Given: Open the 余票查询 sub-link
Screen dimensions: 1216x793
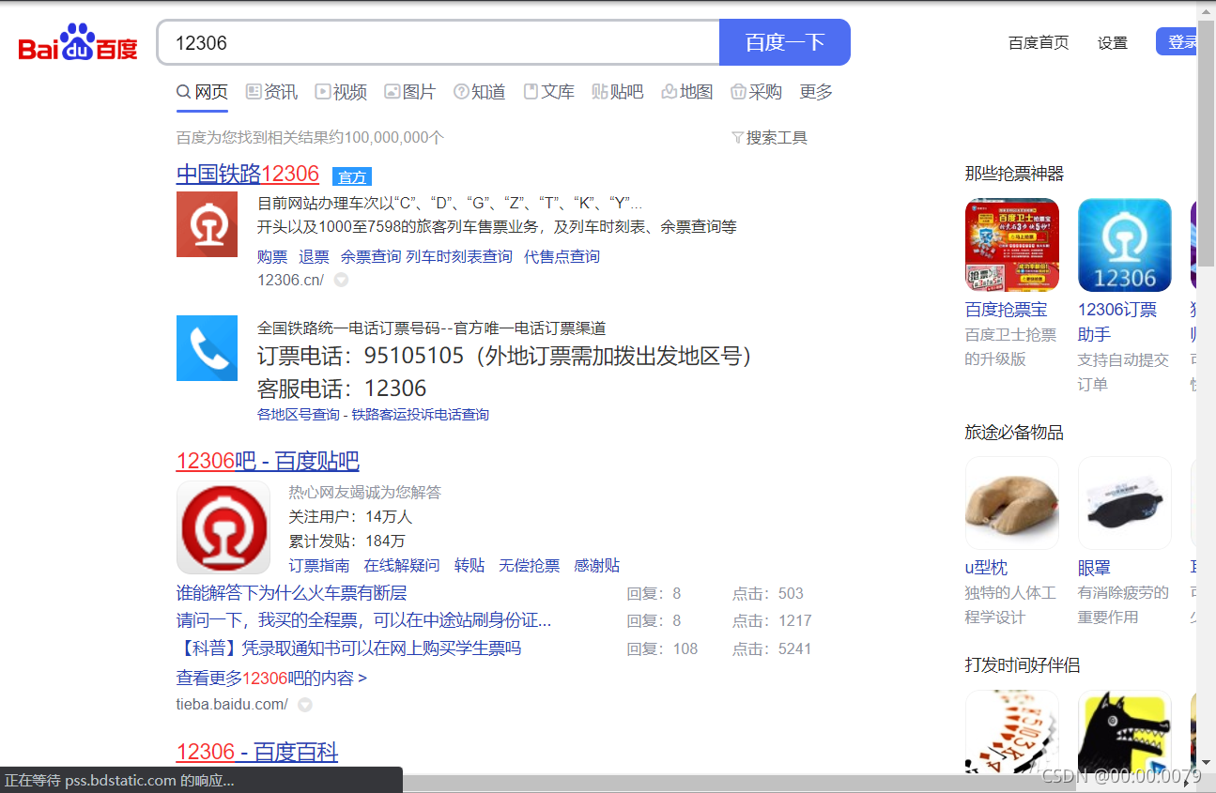Looking at the screenshot, I should (371, 256).
